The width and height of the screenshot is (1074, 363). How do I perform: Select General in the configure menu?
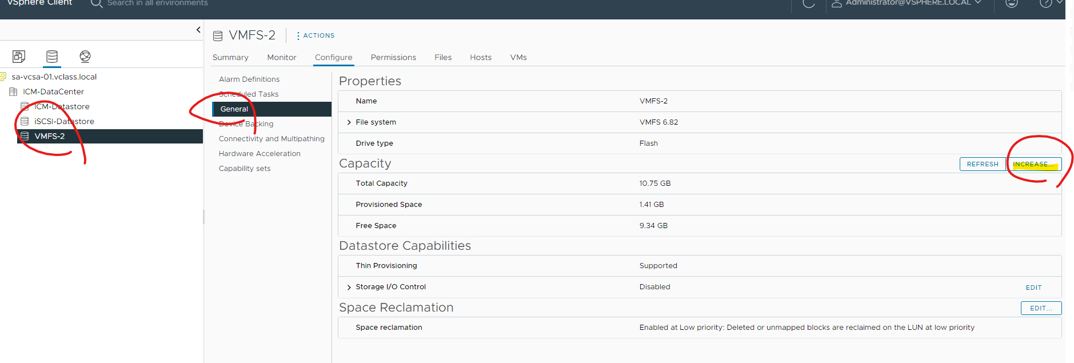[272, 109]
